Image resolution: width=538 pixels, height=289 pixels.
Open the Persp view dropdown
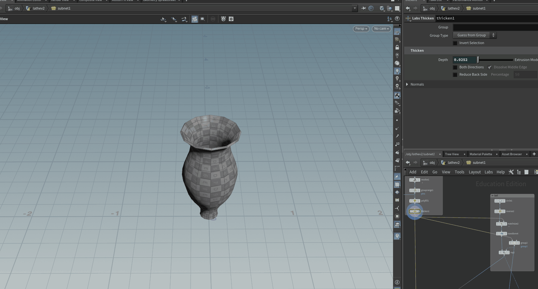point(361,29)
